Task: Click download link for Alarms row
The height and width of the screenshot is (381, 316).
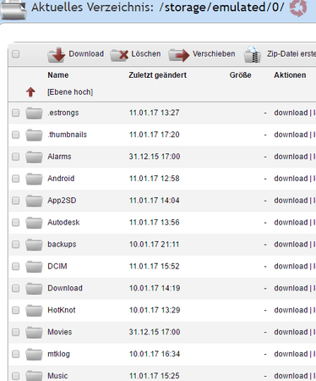Action: [x=291, y=157]
